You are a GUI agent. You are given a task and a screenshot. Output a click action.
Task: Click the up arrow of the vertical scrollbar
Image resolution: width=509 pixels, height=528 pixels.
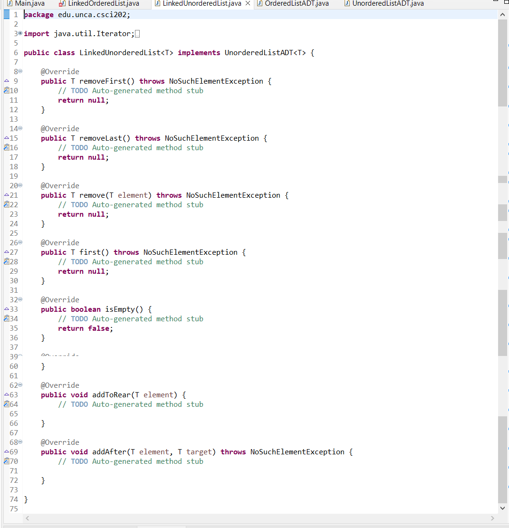pyautogui.click(x=503, y=14)
